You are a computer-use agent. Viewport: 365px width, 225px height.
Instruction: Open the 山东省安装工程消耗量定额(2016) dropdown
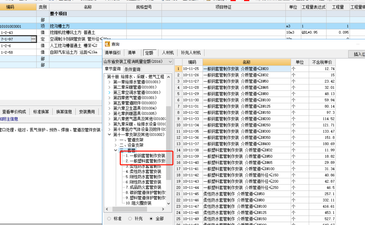[170, 62]
